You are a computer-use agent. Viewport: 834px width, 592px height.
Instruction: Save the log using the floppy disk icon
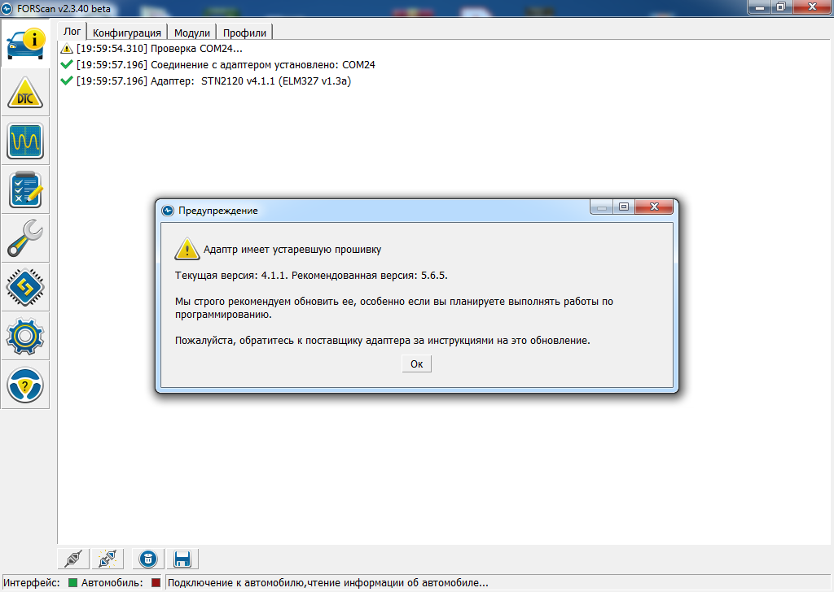click(x=182, y=559)
